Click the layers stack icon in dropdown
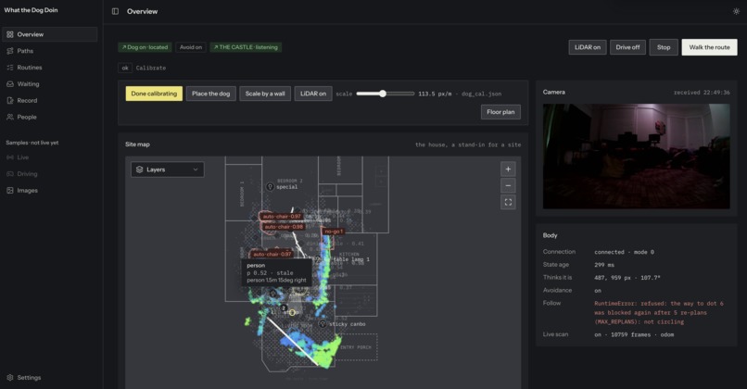 (x=140, y=169)
